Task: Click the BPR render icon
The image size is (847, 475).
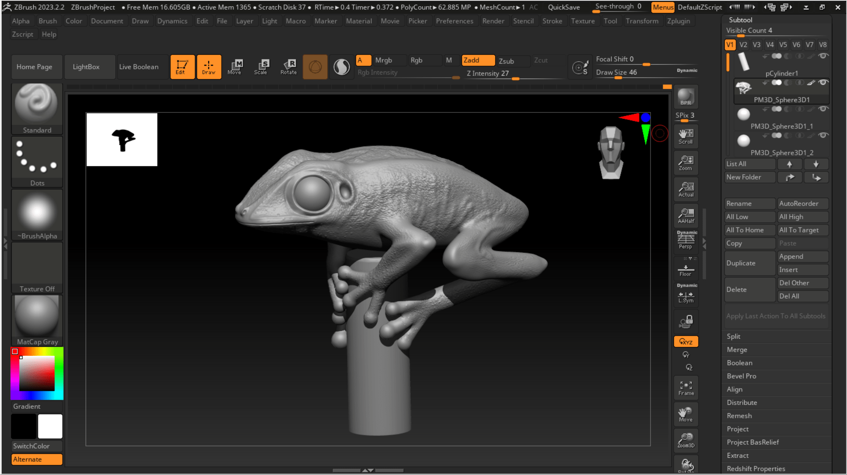Action: pyautogui.click(x=685, y=97)
